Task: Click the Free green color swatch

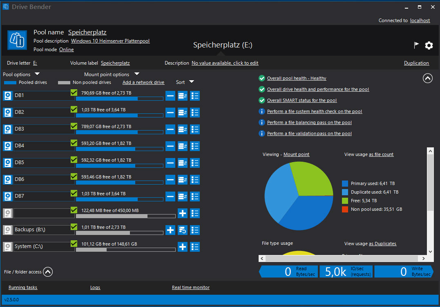Action: coord(345,201)
